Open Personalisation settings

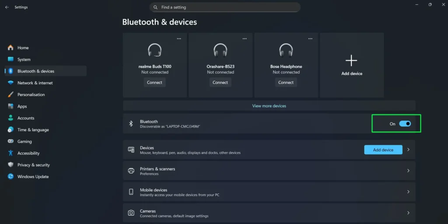(45, 94)
